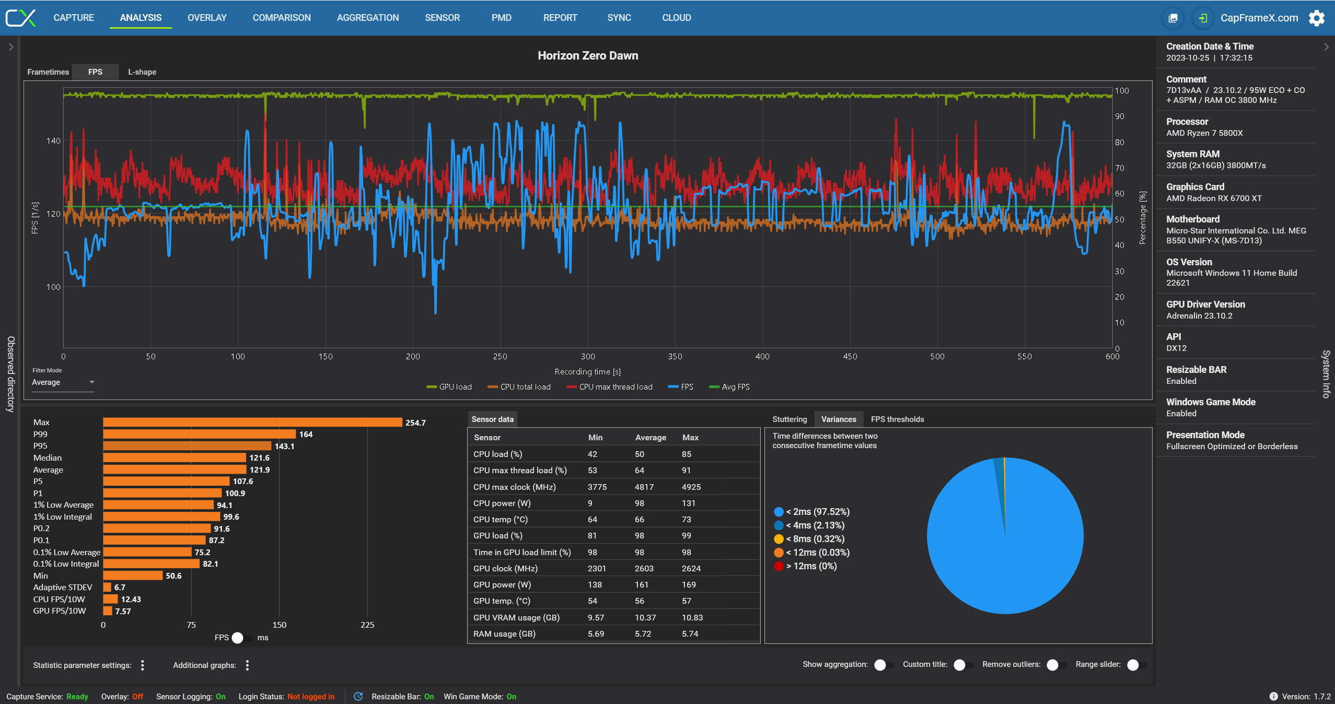This screenshot has height=704, width=1335.
Task: Click the version info icon
Action: click(x=1273, y=696)
